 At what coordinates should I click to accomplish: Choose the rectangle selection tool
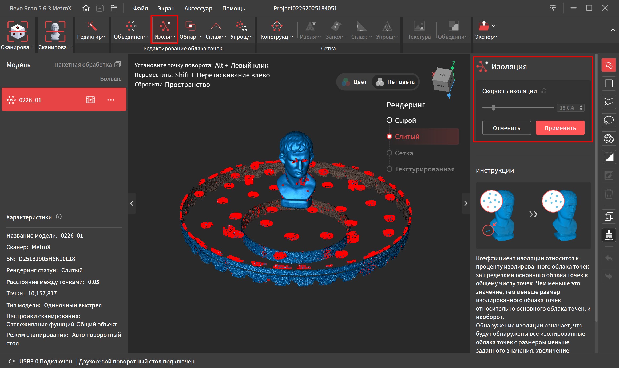click(609, 84)
